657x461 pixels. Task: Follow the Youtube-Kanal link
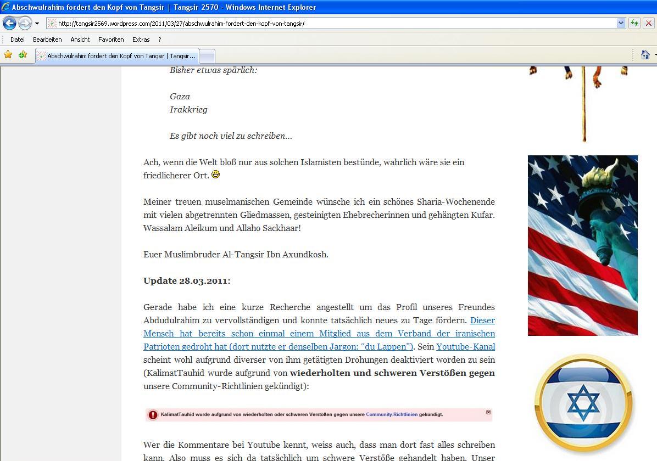(465, 347)
